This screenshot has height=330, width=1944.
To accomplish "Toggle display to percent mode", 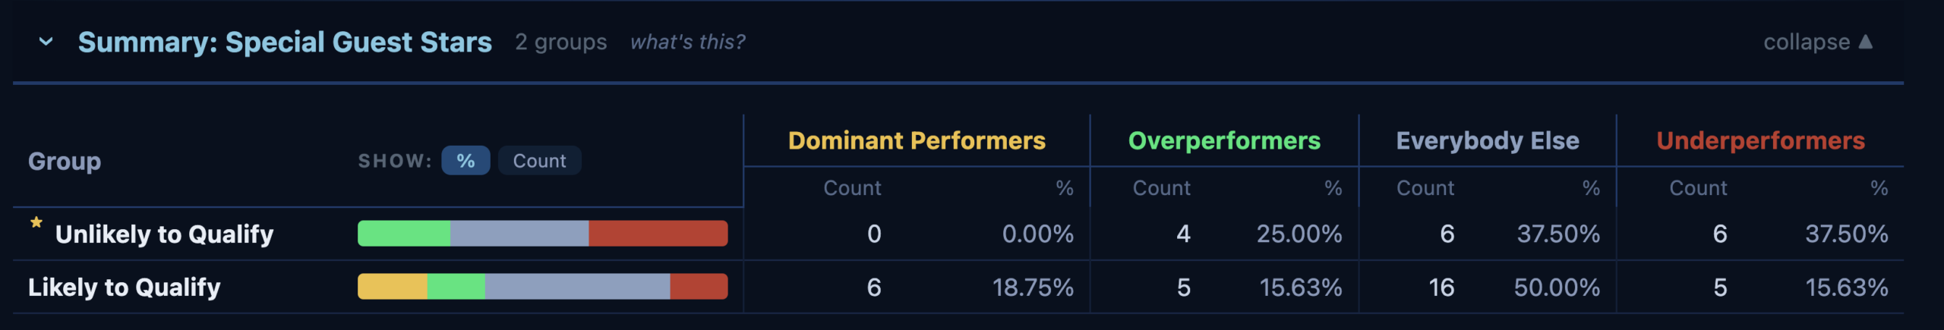I will coord(465,161).
